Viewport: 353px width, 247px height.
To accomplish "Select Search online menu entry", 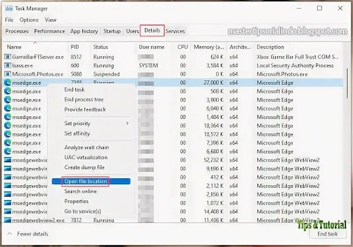I will [80, 191].
